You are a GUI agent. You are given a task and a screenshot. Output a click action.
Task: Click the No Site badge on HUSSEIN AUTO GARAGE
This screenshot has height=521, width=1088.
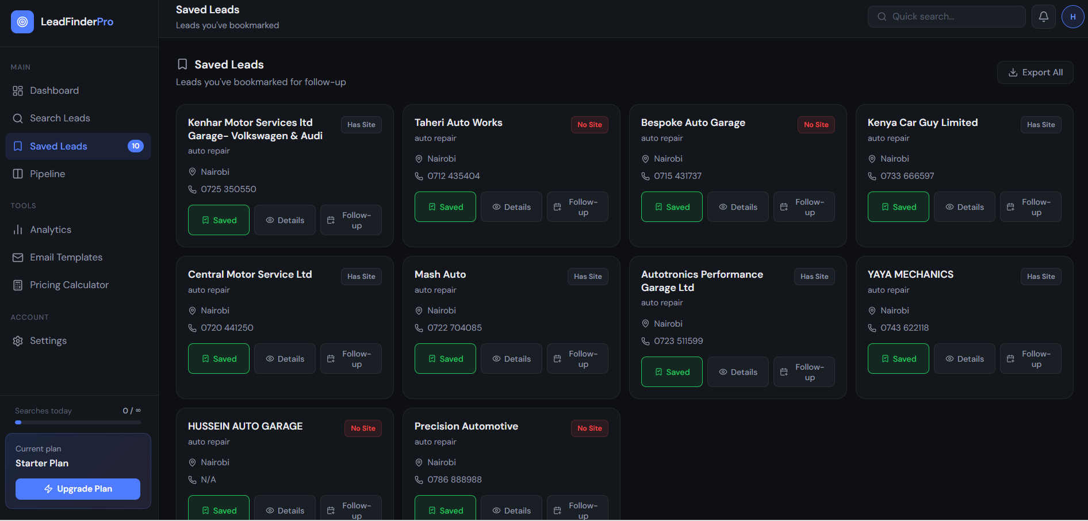coord(363,428)
